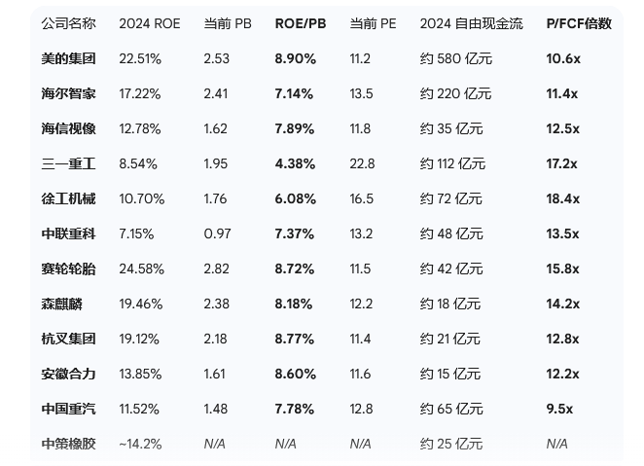
Task: Select 杭叉集团's 8.77% ROE/PB value
Action: [x=295, y=339]
